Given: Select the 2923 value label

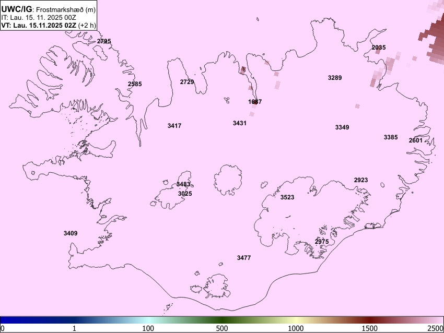Looking at the screenshot, I should 361,180.
